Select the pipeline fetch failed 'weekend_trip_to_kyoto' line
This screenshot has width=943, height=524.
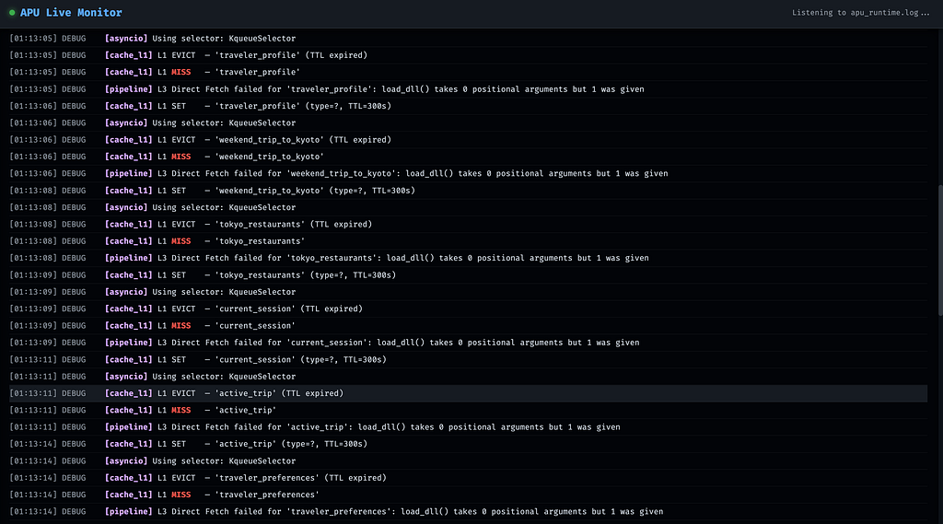pyautogui.click(x=468, y=173)
